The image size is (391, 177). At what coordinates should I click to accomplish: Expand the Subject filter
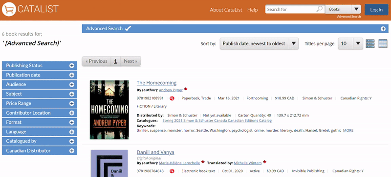coord(40,94)
